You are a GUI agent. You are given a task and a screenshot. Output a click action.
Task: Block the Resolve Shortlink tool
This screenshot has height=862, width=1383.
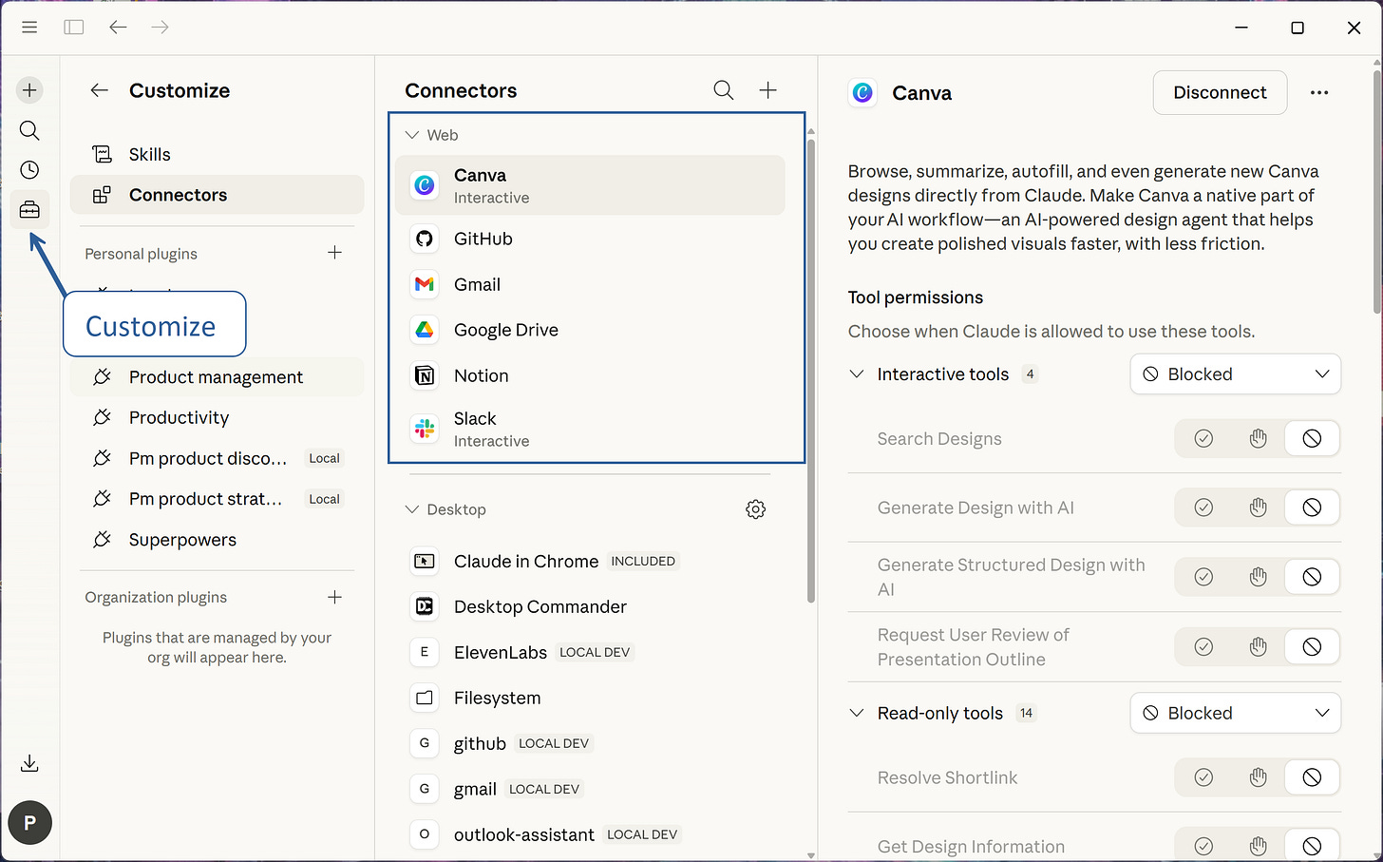pyautogui.click(x=1312, y=777)
